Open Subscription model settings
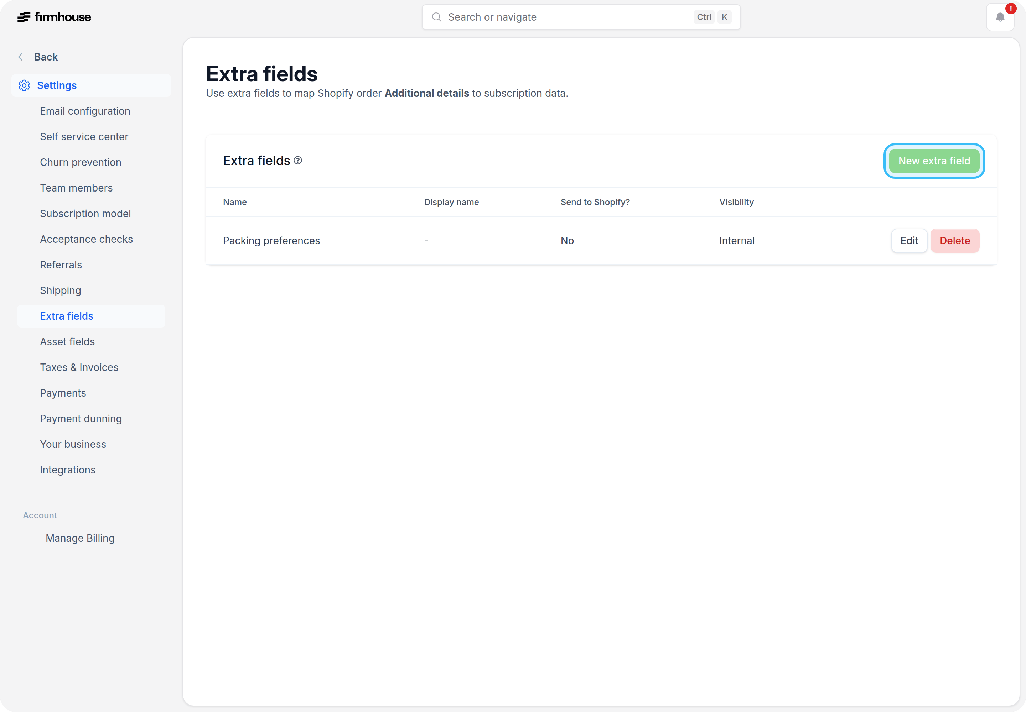 point(85,214)
